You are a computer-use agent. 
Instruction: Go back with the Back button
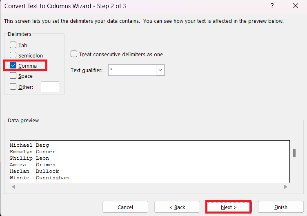177,207
